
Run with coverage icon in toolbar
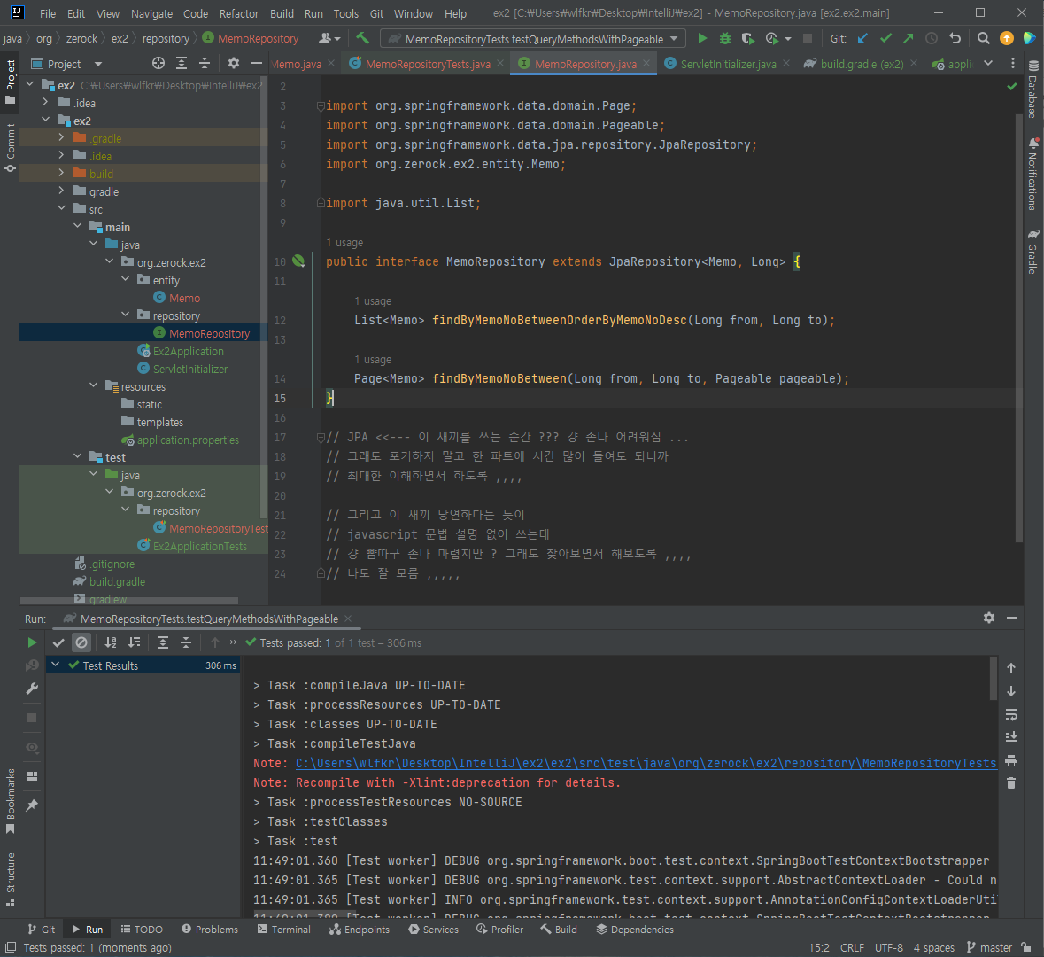[x=747, y=39]
